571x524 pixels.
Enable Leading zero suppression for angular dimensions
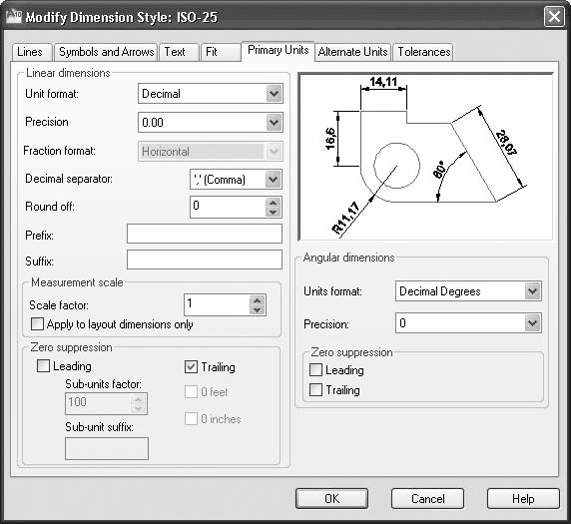(x=315, y=370)
